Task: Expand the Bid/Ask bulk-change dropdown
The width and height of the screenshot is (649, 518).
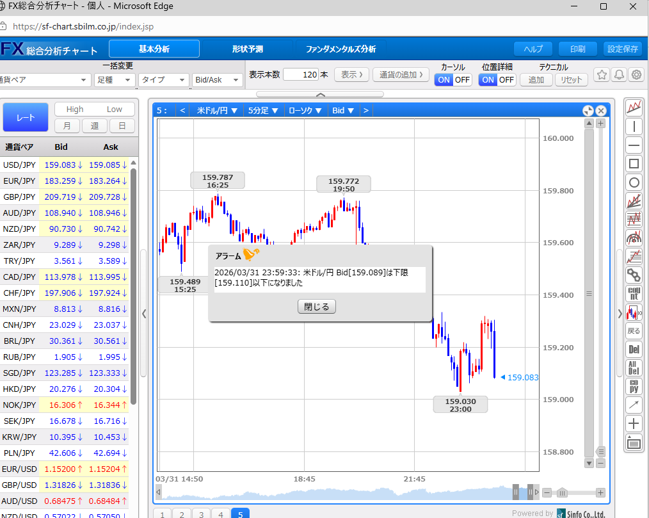Action: coord(217,80)
